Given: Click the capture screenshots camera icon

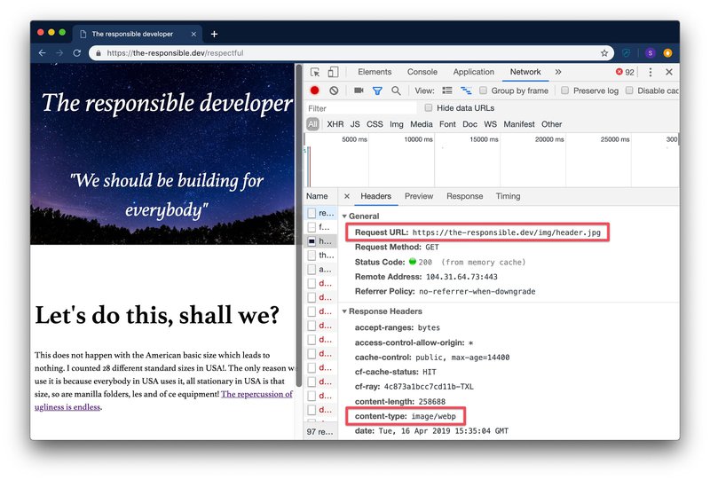Looking at the screenshot, I should [x=359, y=90].
